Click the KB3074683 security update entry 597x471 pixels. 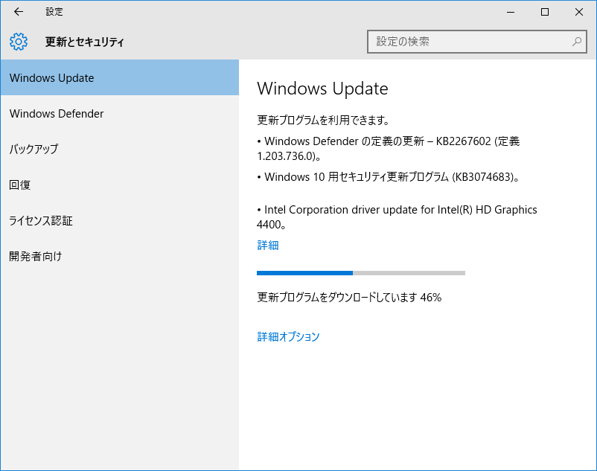(x=389, y=177)
